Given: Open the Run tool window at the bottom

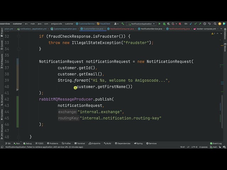Looking at the screenshot, I should pyautogui.click(x=17, y=143).
